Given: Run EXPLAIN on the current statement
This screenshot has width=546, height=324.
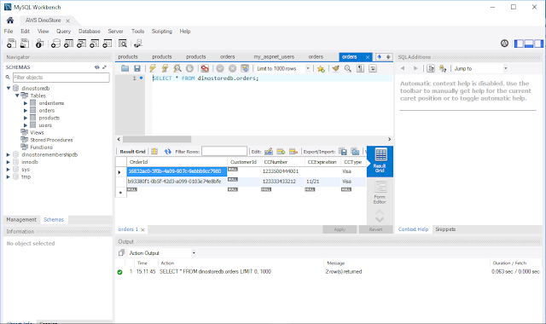Looking at the screenshot, I should pos(177,68).
